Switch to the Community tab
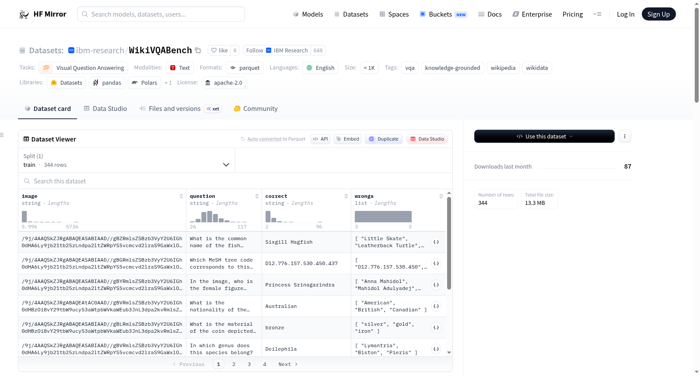This screenshot has height=376, width=700. (x=255, y=109)
